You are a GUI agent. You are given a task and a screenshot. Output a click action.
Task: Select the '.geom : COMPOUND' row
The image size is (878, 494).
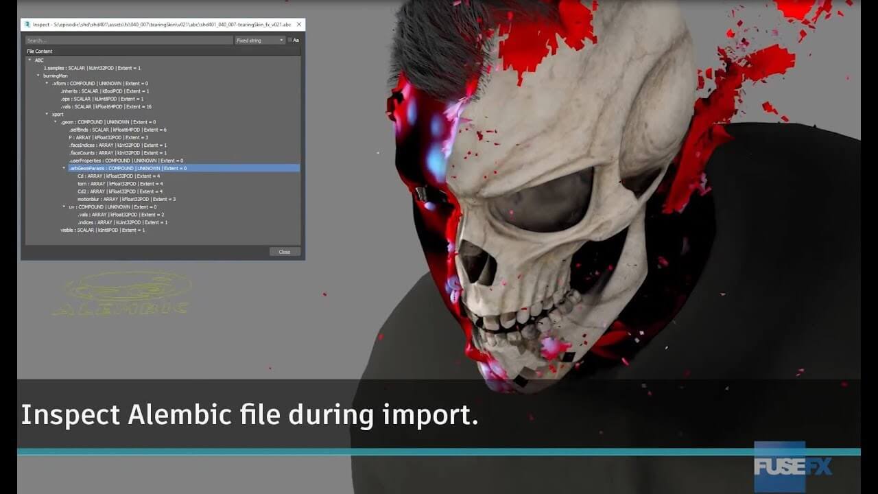click(x=108, y=121)
